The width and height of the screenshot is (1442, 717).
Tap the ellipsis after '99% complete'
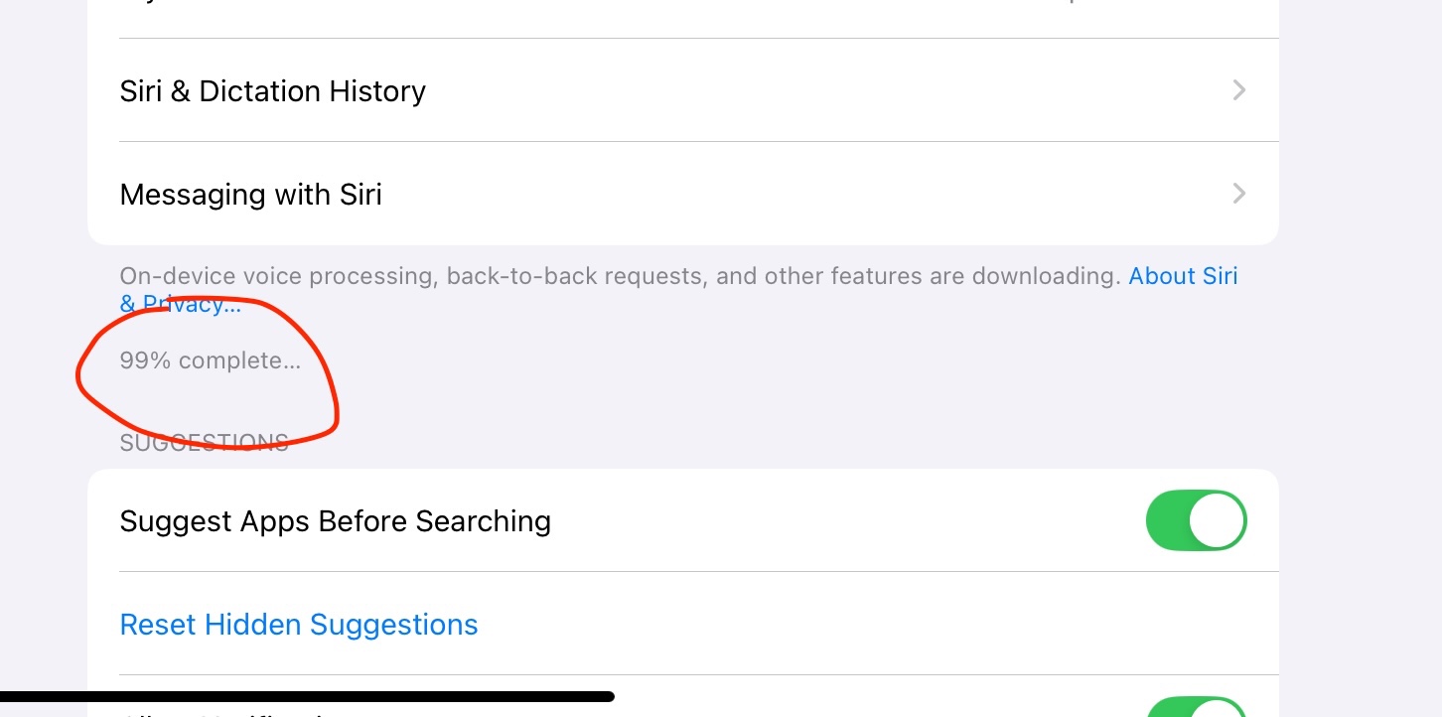point(291,361)
